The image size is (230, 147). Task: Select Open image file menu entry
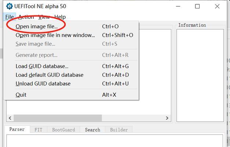point(36,26)
